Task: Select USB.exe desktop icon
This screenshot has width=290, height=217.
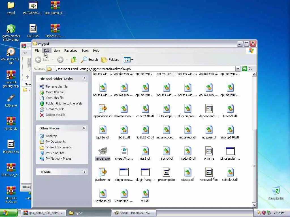Action: [11, 98]
